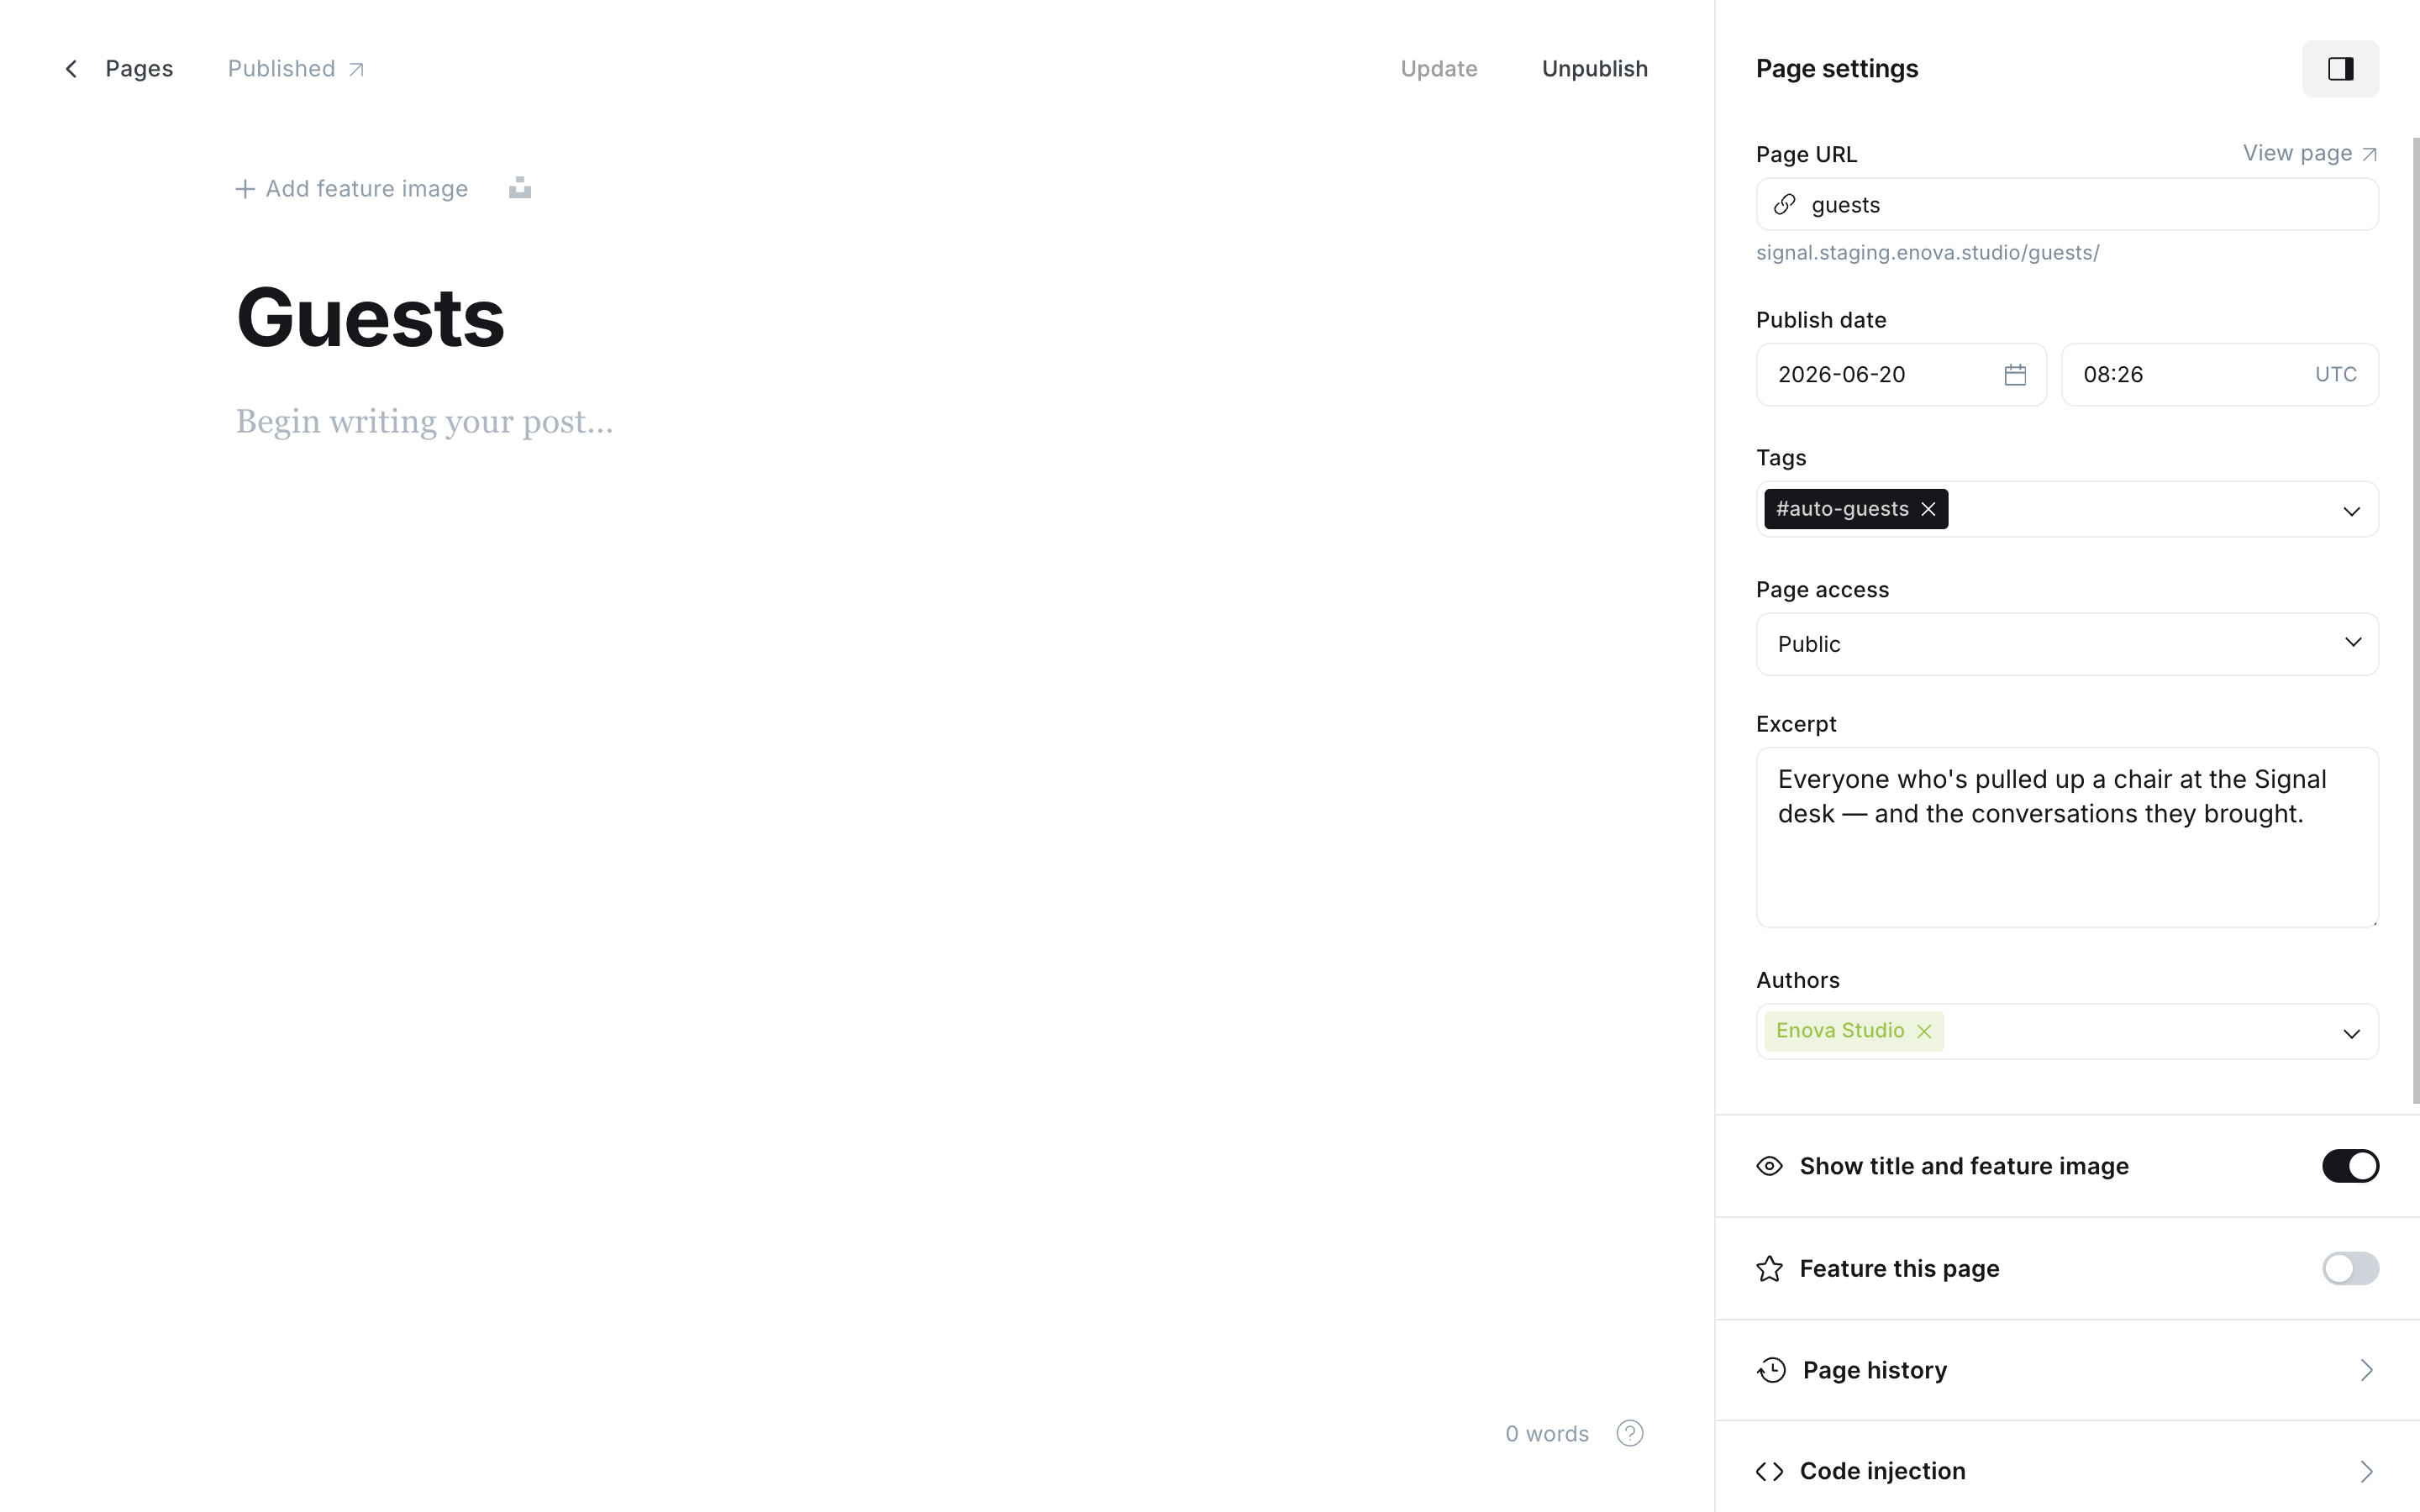Disable Show title and feature image toggle
This screenshot has height=1512, width=2420.
(x=2350, y=1166)
